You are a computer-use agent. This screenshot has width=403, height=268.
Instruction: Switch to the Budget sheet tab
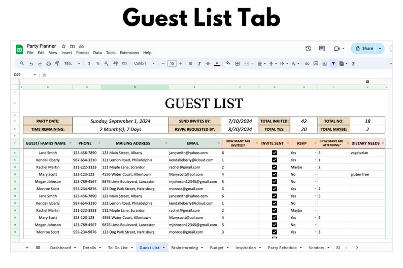coord(217,248)
